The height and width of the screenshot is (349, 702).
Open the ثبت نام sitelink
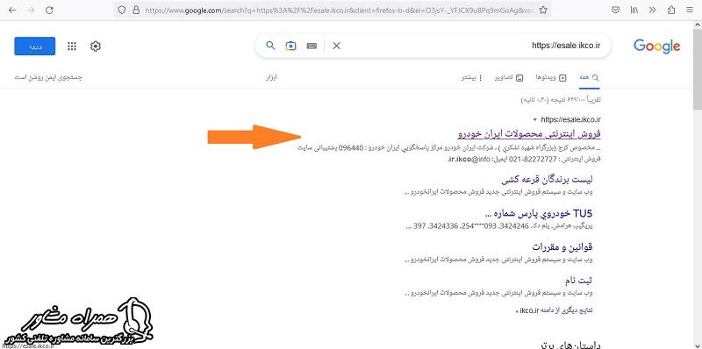(579, 281)
